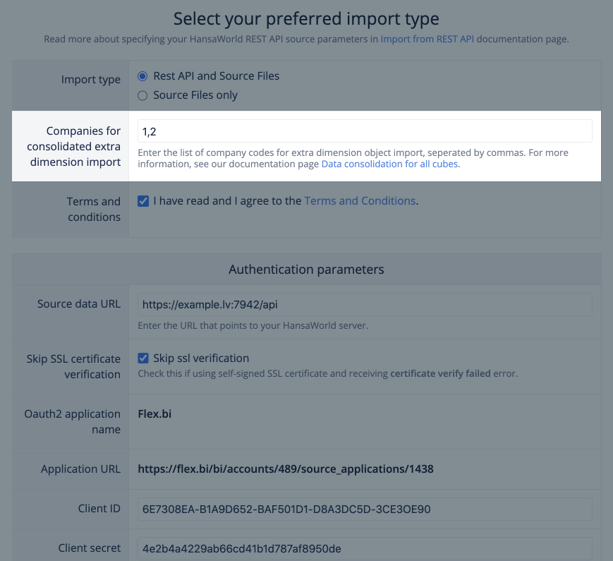Screen dimensions: 613x561
Task: Select "Rest API and Source Files" radio button
Action: pyautogui.click(x=142, y=76)
